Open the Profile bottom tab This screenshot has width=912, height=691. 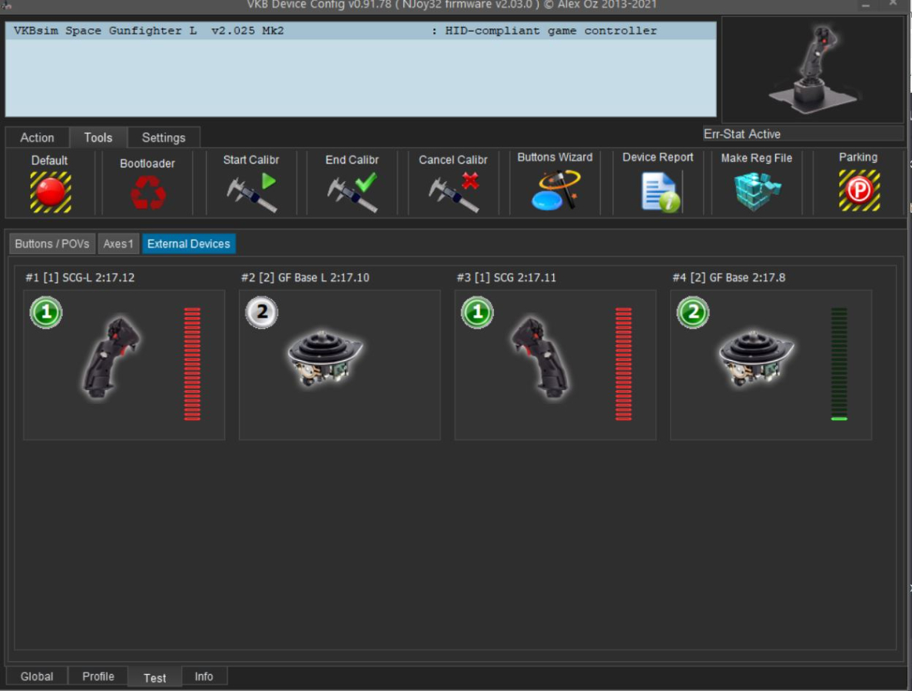pyautogui.click(x=98, y=676)
